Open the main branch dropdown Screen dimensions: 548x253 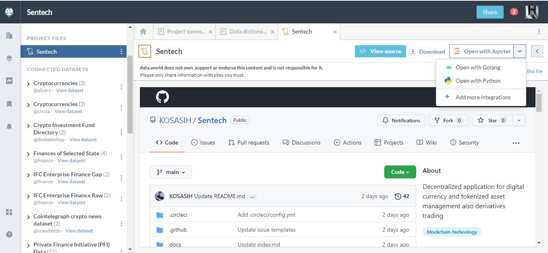pyautogui.click(x=171, y=172)
